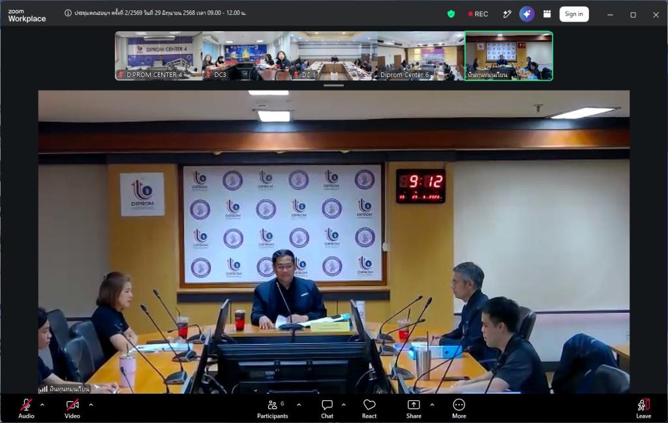Open the AI Companion sparkle icon
This screenshot has height=423, width=668.
pyautogui.click(x=527, y=14)
